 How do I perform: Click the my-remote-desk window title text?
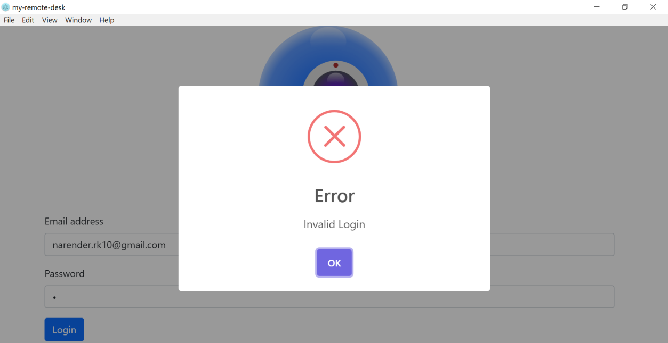(x=39, y=7)
